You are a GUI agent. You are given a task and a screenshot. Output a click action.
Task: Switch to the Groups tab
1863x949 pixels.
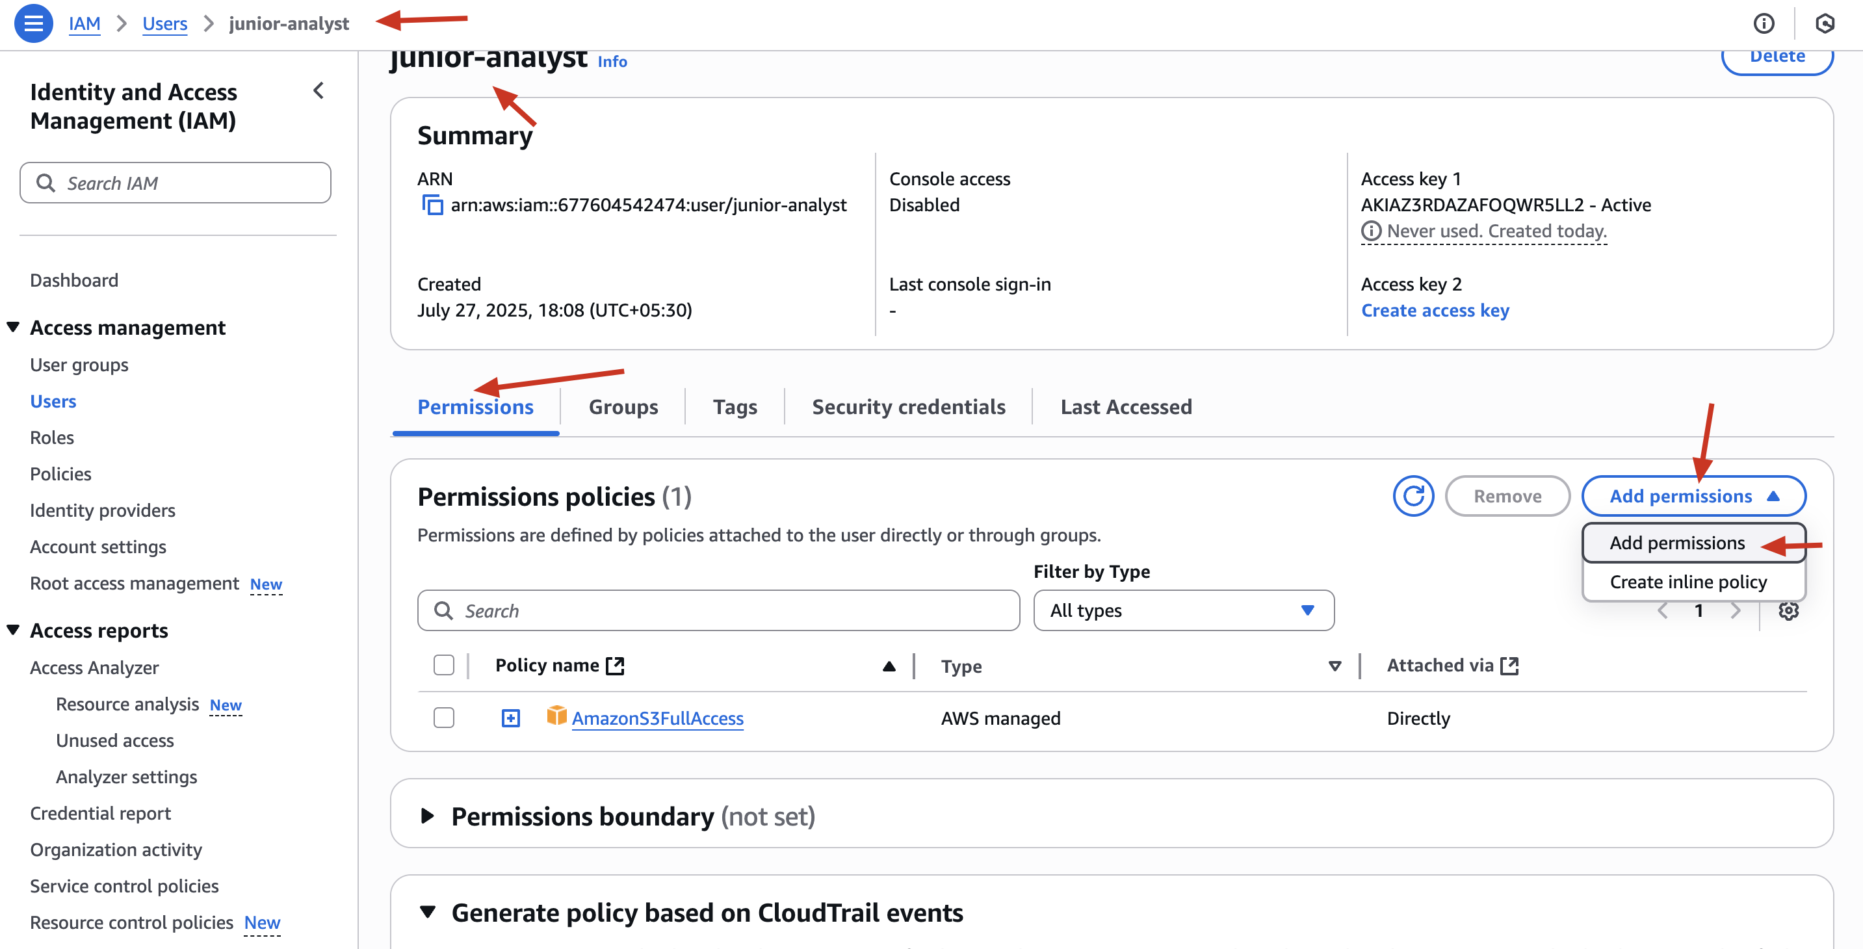[x=623, y=408]
